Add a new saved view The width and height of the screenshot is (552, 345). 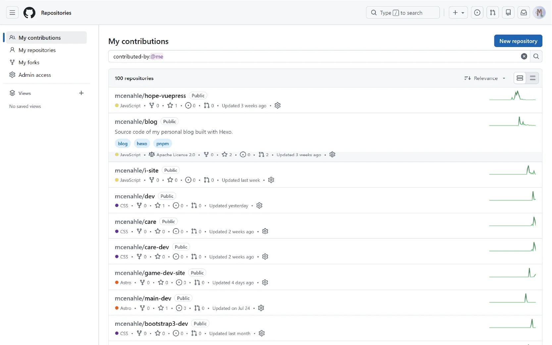81,93
